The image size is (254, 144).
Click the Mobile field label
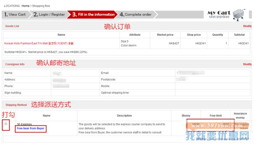[x=105, y=86]
